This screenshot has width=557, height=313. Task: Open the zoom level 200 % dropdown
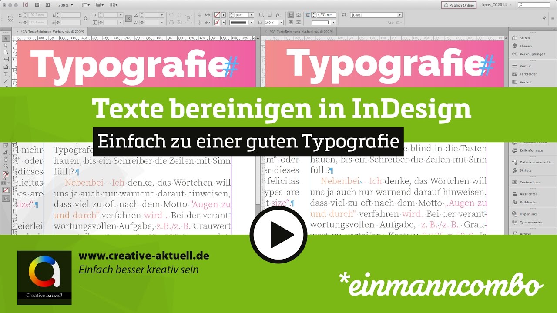(66, 5)
